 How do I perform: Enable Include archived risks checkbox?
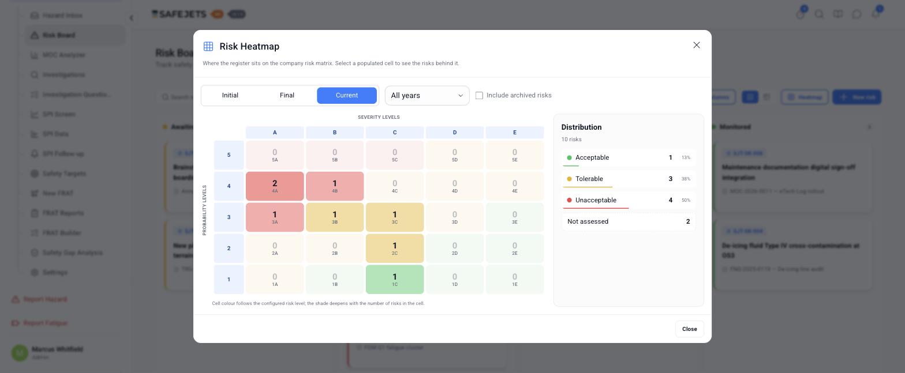479,96
